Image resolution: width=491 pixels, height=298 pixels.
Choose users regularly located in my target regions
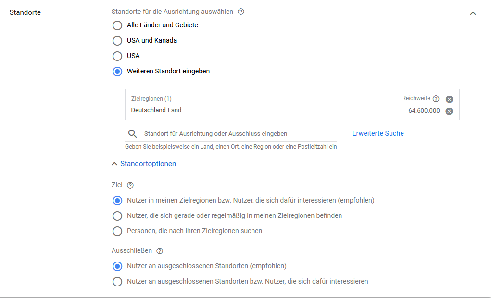coord(117,216)
